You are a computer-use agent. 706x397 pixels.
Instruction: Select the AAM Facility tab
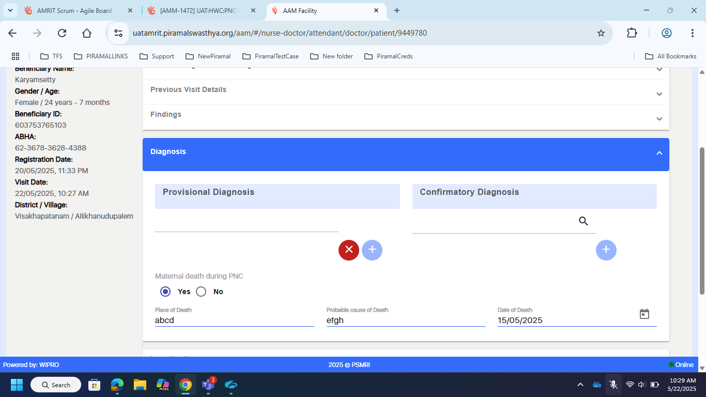pos(326,10)
